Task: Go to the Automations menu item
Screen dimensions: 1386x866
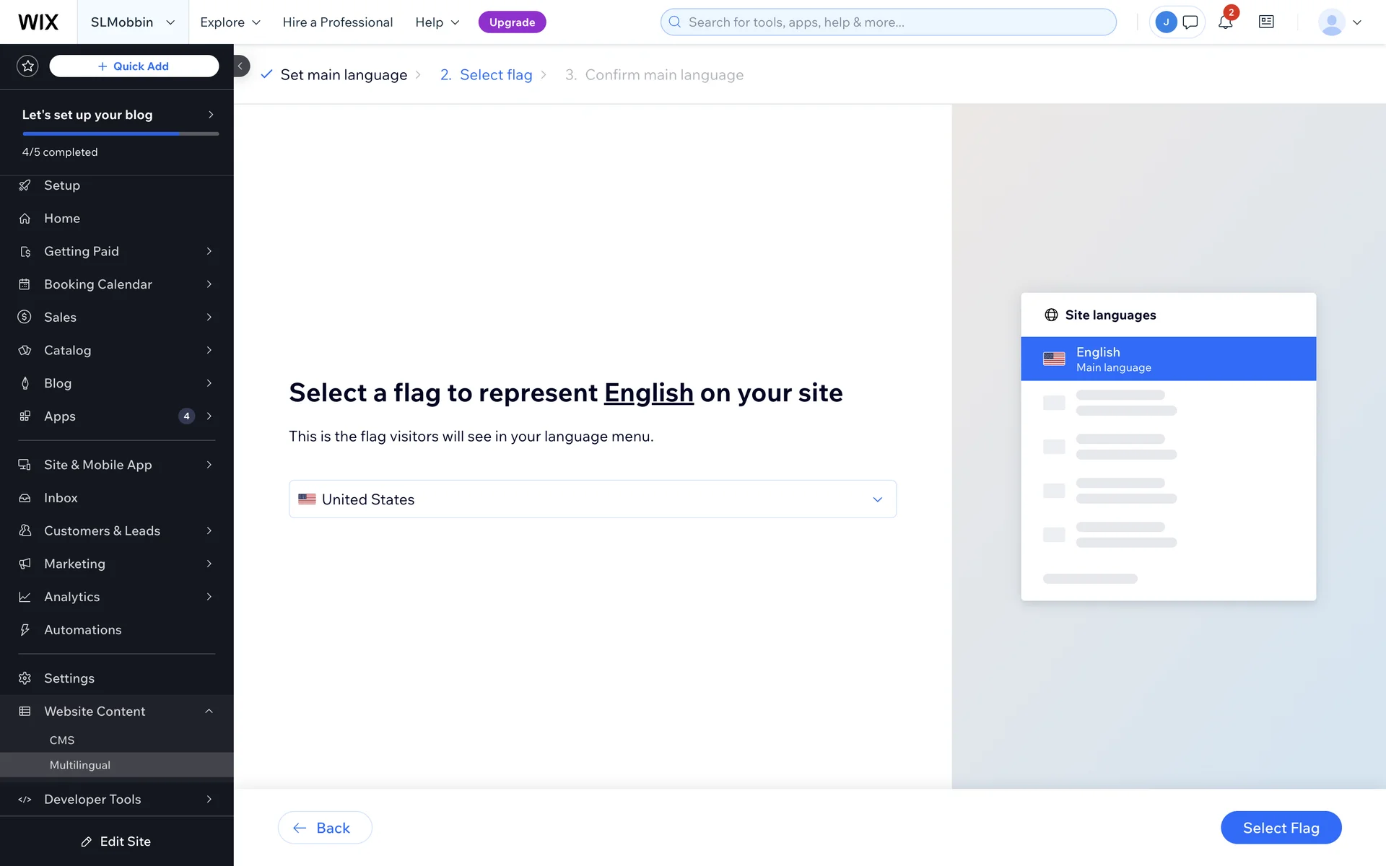Action: (83, 630)
